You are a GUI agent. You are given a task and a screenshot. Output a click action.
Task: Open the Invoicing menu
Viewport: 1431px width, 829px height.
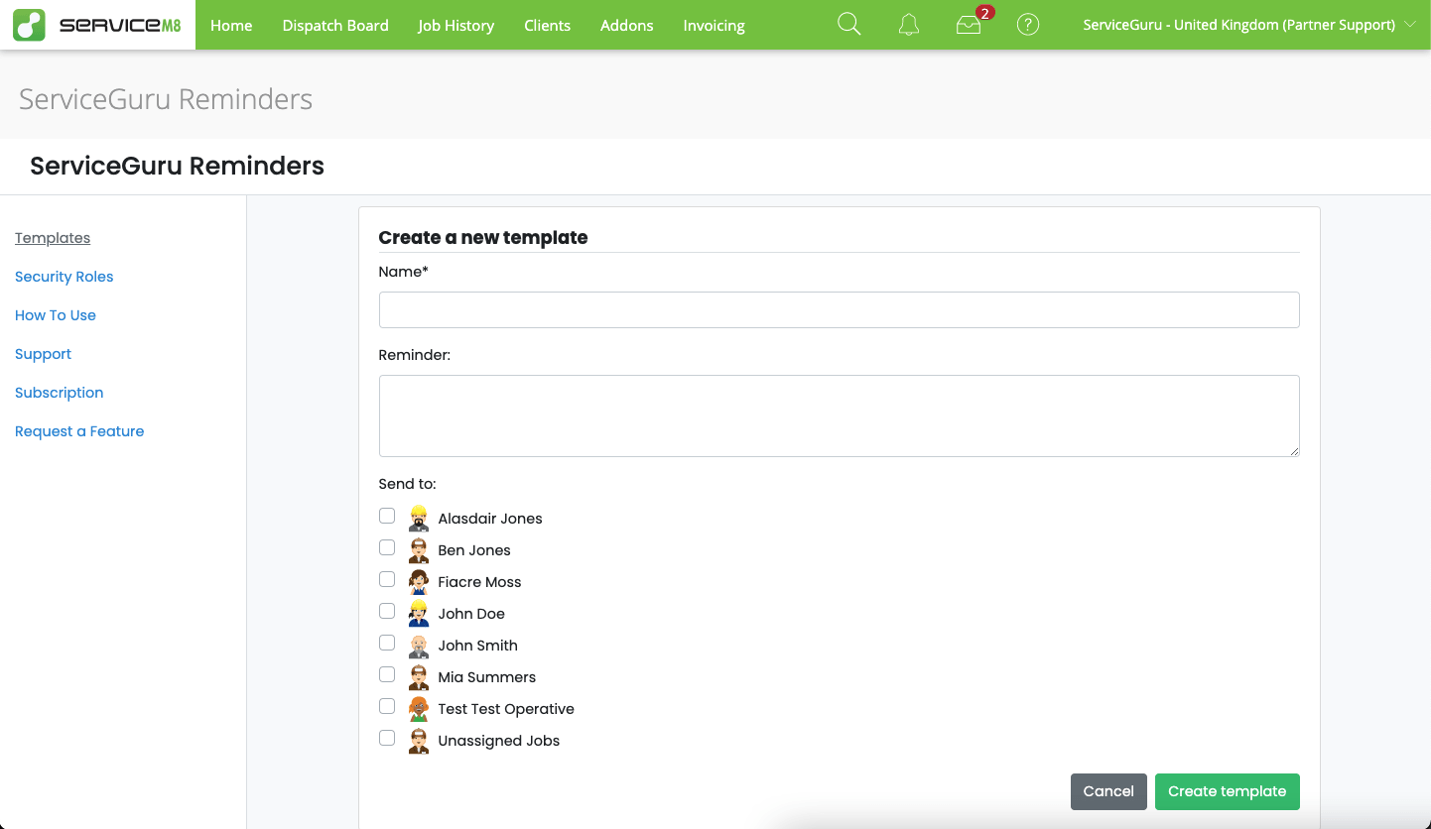[715, 26]
